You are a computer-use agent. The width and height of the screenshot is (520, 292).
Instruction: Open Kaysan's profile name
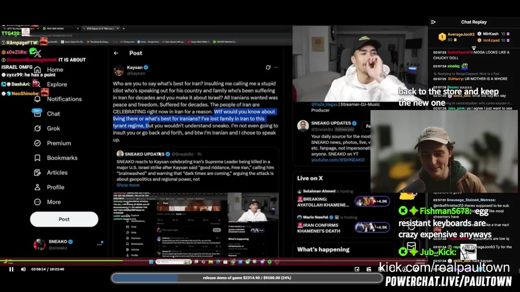(x=134, y=67)
